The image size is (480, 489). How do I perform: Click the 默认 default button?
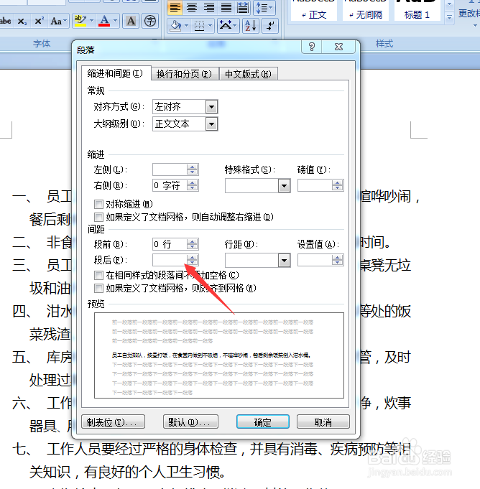190,422
